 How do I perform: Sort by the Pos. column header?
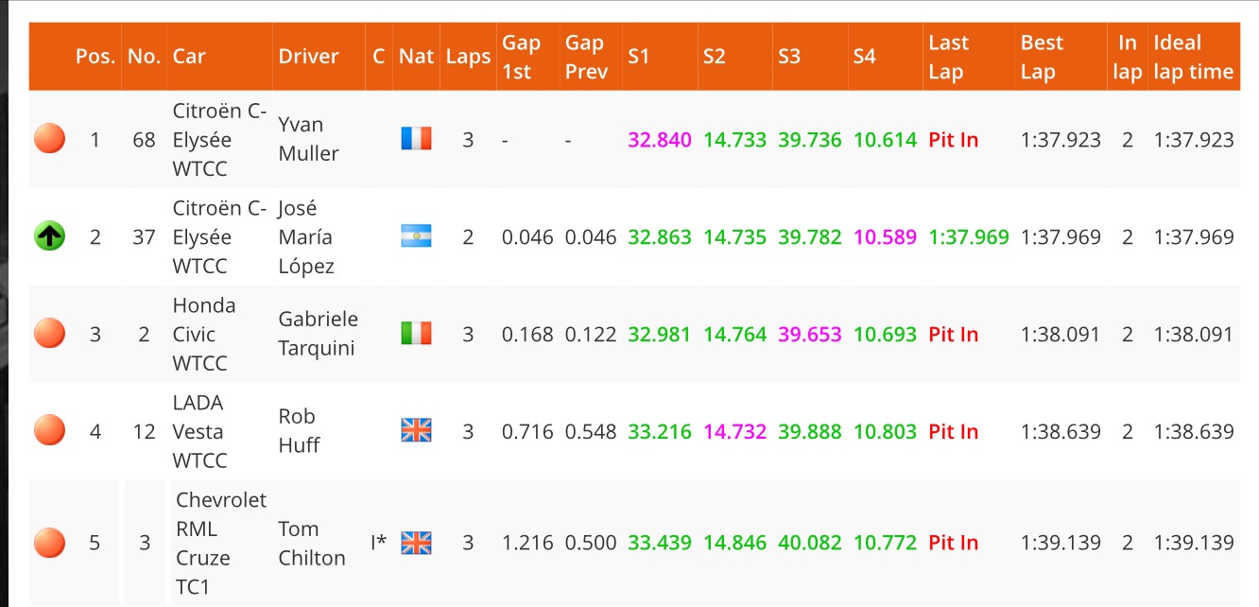pyautogui.click(x=95, y=57)
